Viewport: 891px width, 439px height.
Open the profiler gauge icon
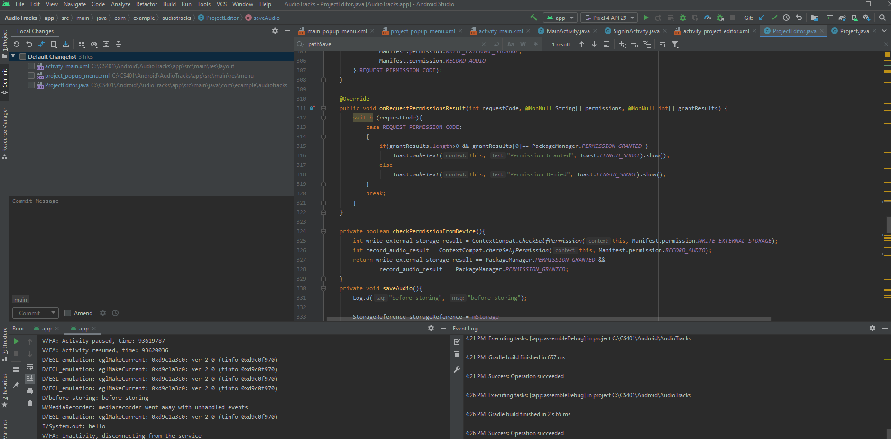pyautogui.click(x=707, y=18)
